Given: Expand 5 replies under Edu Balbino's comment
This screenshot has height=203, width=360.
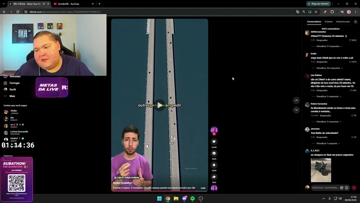Looking at the screenshot, I should point(329,96).
